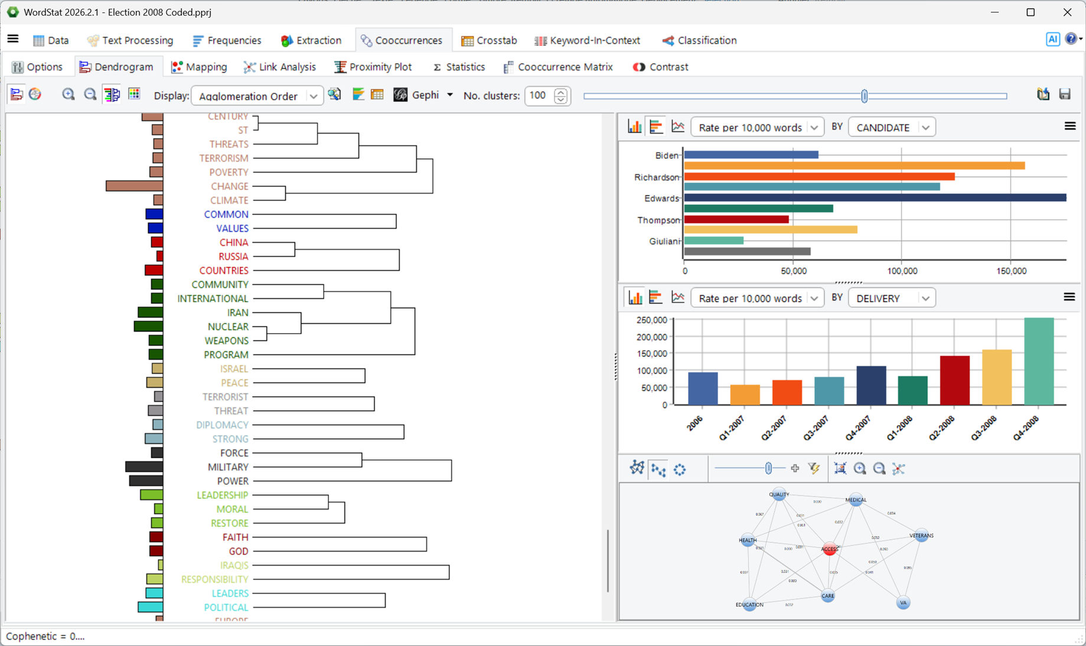1086x646 pixels.
Task: Open the hamburger main menu
Action: click(13, 40)
